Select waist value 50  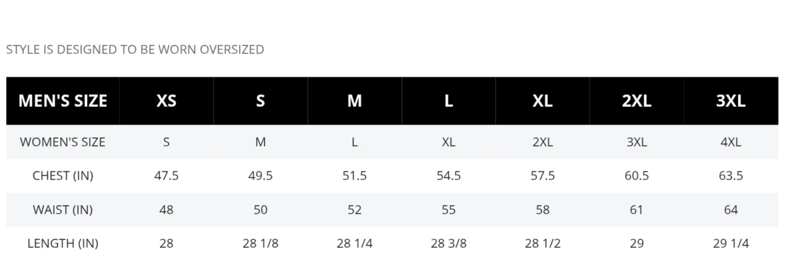[260, 210]
